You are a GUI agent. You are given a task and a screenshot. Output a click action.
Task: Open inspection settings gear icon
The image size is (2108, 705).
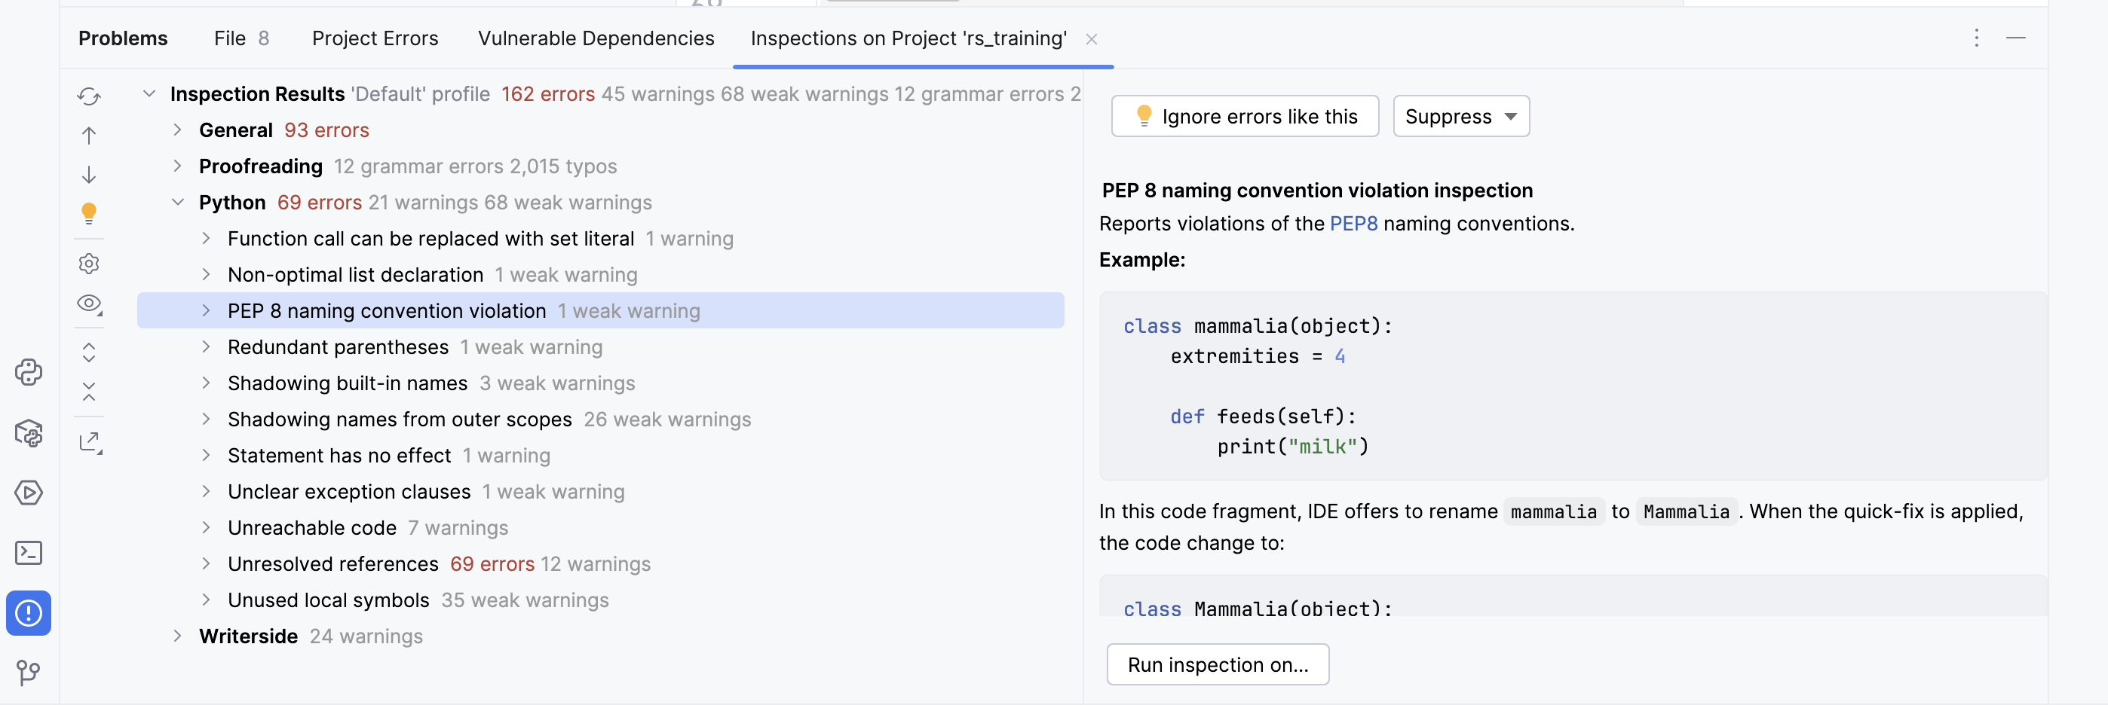88,264
